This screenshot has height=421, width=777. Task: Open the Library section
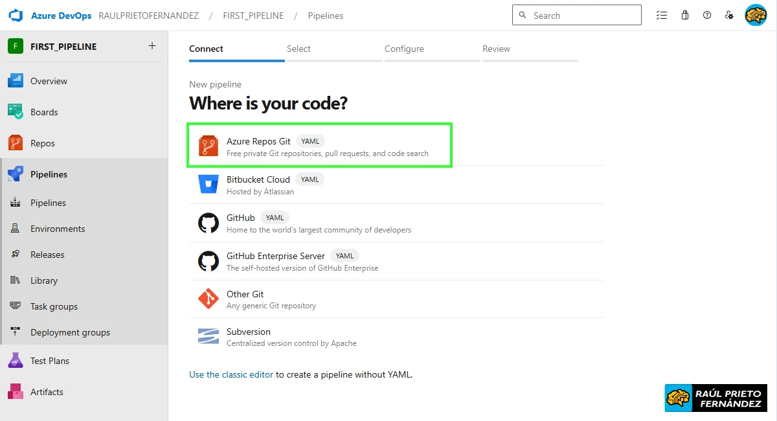coord(43,280)
